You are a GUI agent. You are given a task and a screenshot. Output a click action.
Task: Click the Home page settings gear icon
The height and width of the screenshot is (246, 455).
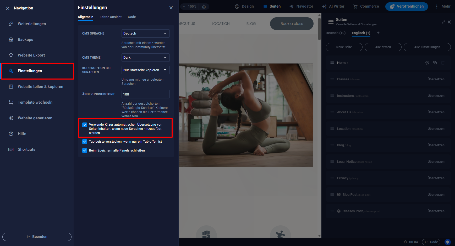tap(427, 63)
